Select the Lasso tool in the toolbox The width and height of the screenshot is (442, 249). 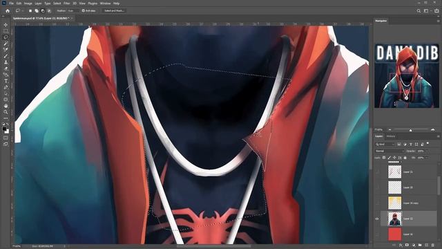tap(6, 37)
